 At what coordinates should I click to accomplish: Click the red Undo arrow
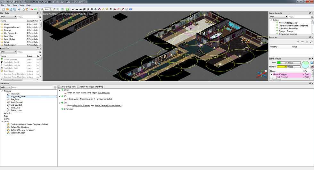pyautogui.click(x=32, y=9)
